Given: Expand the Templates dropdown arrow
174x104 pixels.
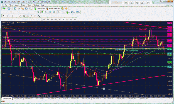Looking at the screenshot, I should click(79, 12).
